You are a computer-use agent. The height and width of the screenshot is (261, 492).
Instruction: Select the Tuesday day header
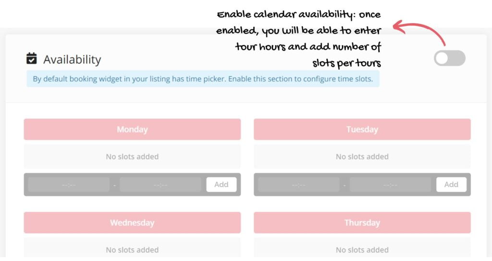point(362,129)
